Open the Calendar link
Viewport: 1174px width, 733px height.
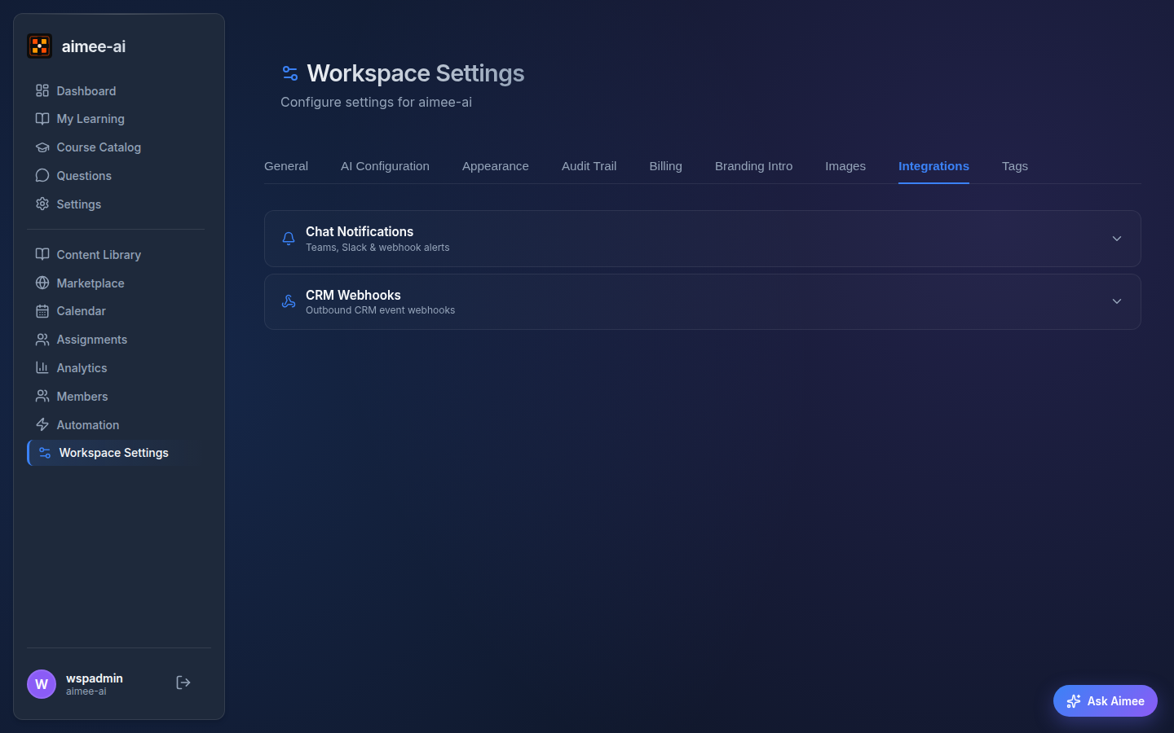coord(116,311)
